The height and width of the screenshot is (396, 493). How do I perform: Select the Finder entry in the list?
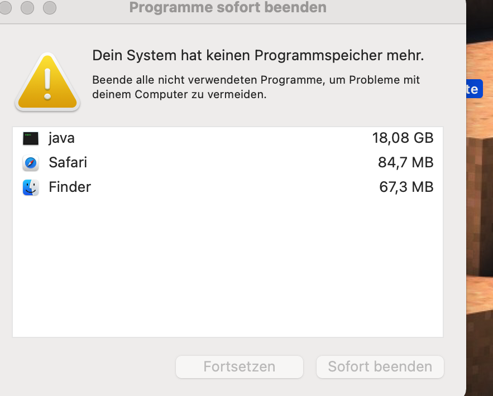[70, 187]
